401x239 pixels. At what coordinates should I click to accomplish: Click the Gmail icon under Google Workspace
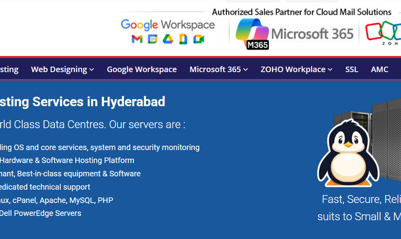click(x=137, y=39)
